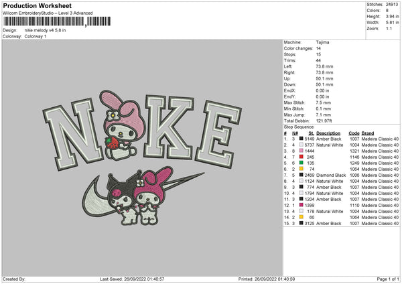Pick the yellow swatch beside stitch count 74
Viewport: 402px width, 284px height.
pyautogui.click(x=301, y=169)
